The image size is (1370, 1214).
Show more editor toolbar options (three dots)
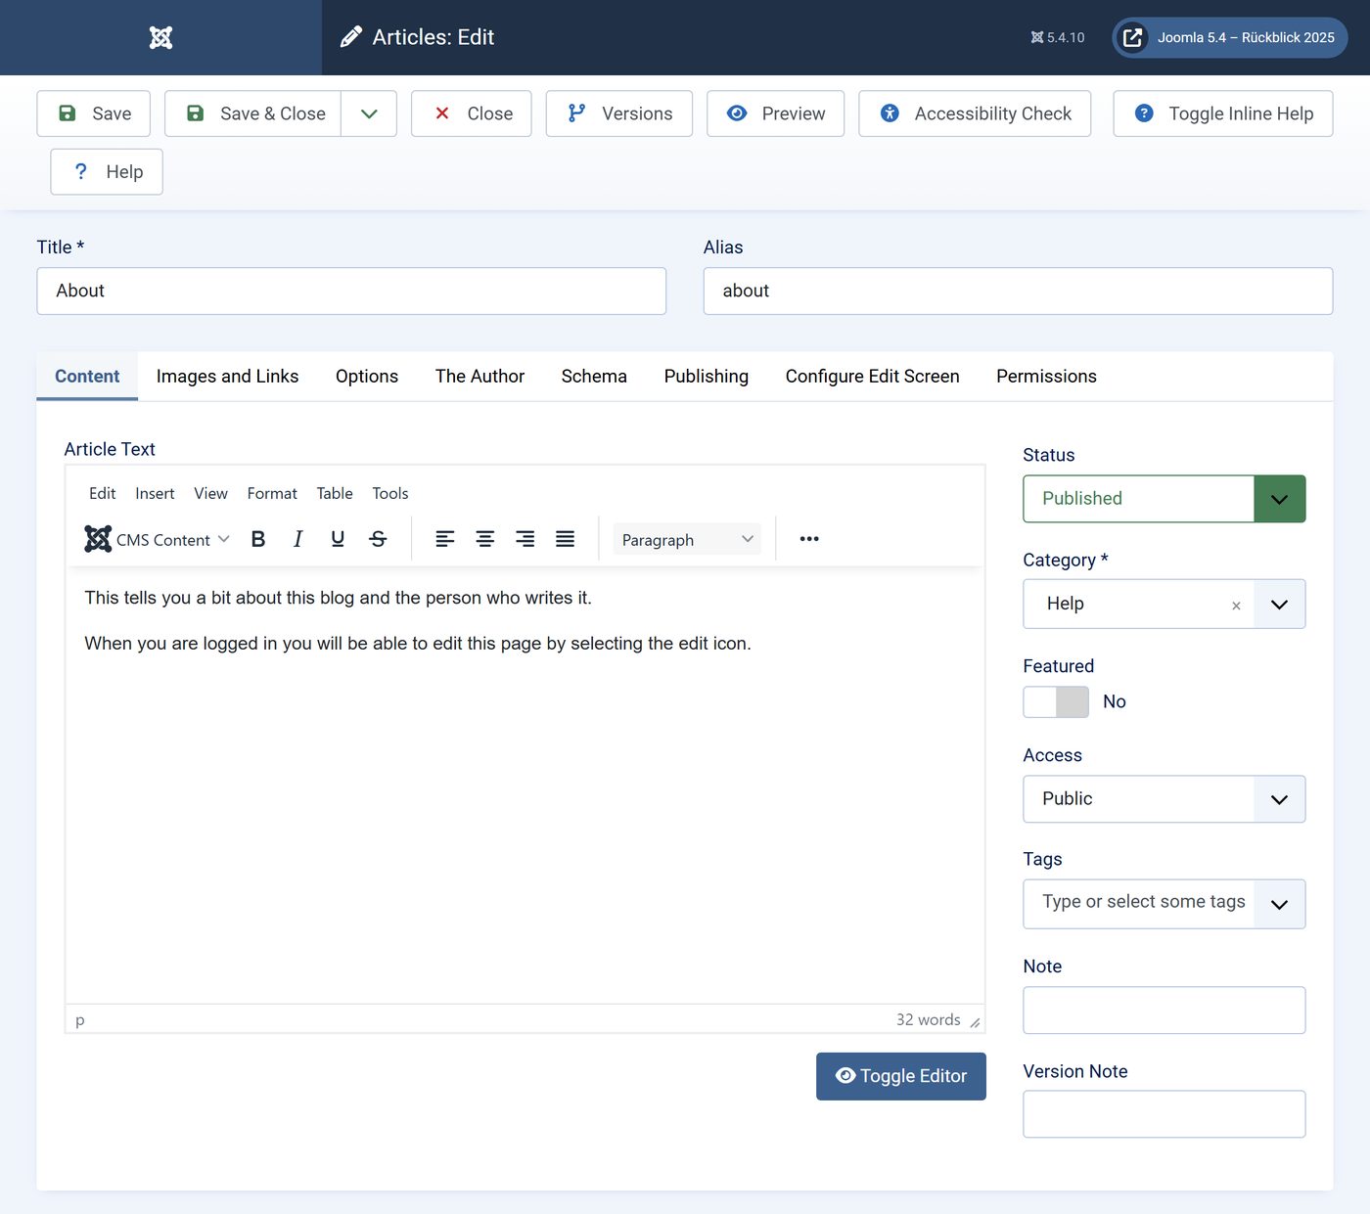click(x=809, y=539)
